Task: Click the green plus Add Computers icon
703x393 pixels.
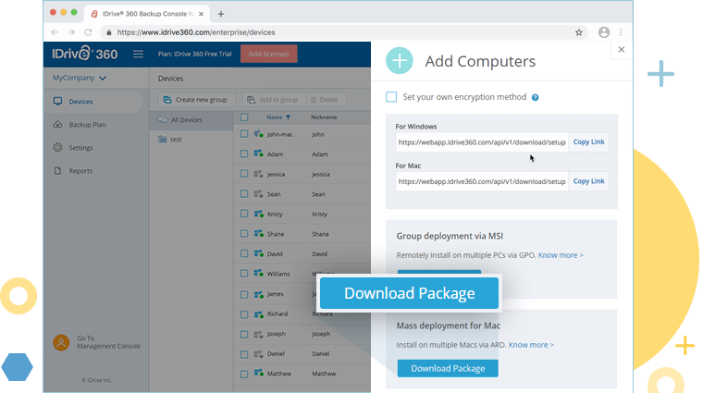Action: point(399,60)
